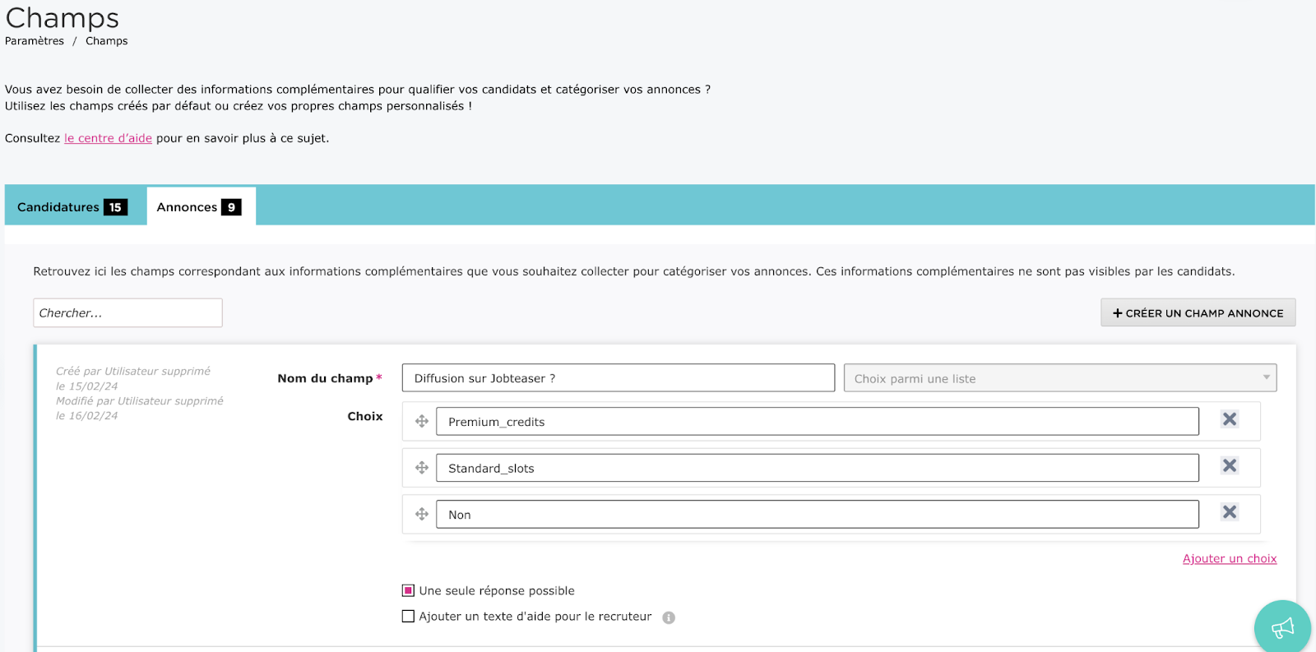1316x652 pixels.
Task: Edit the Standard_slots choice text
Action: (818, 468)
